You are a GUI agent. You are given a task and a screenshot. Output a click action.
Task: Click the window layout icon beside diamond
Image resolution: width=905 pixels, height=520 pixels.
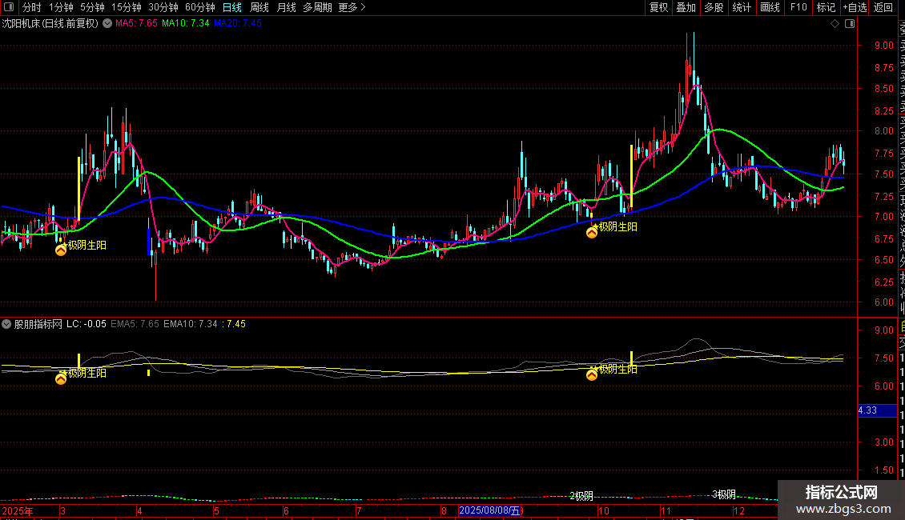[850, 24]
